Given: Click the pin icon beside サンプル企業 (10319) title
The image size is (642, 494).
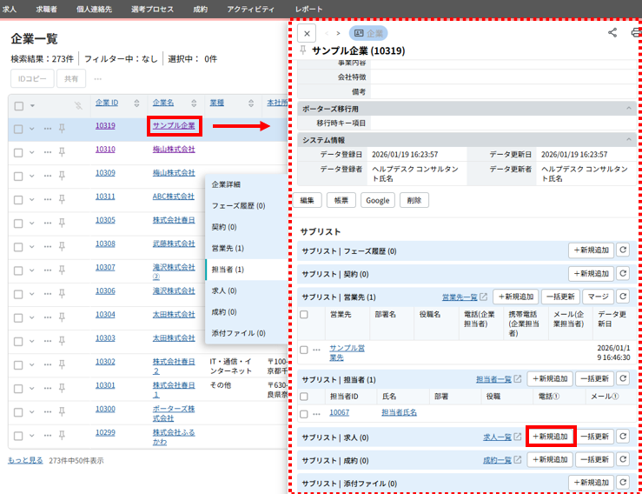Looking at the screenshot, I should [302, 51].
